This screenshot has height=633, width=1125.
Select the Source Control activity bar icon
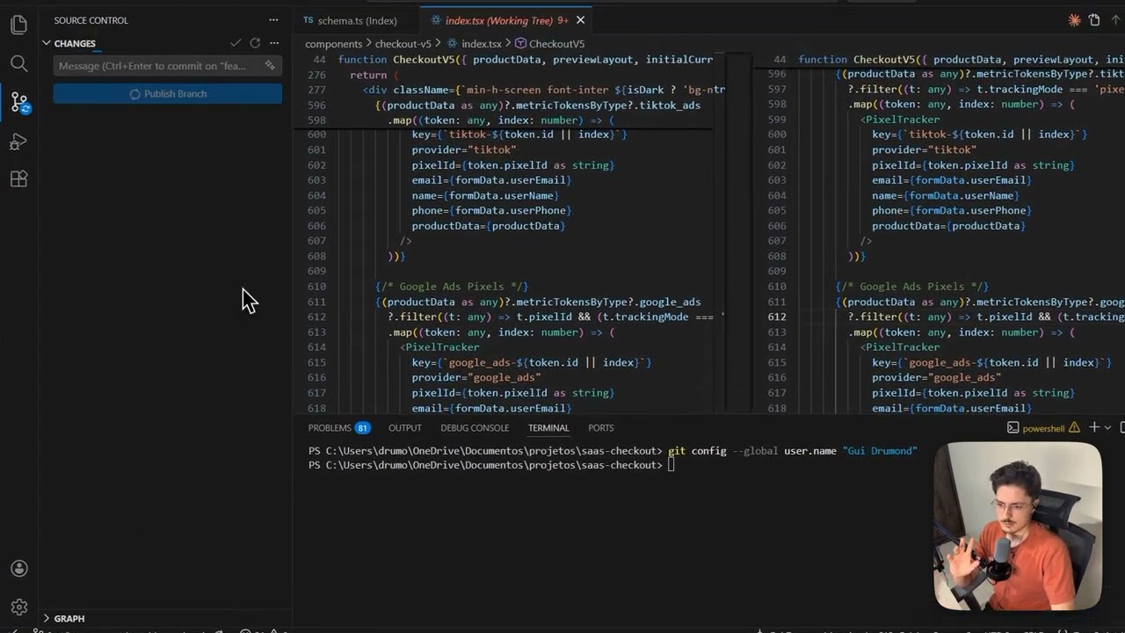coord(19,102)
